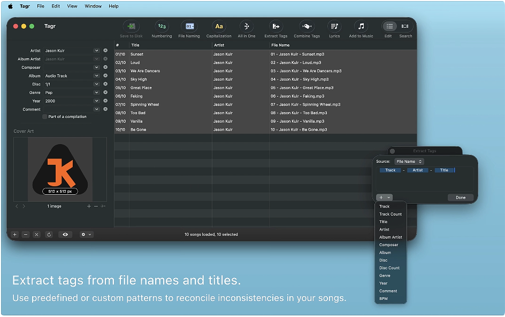The height and width of the screenshot is (317, 505).
Task: Select the Track token in pattern
Action: pyautogui.click(x=391, y=170)
